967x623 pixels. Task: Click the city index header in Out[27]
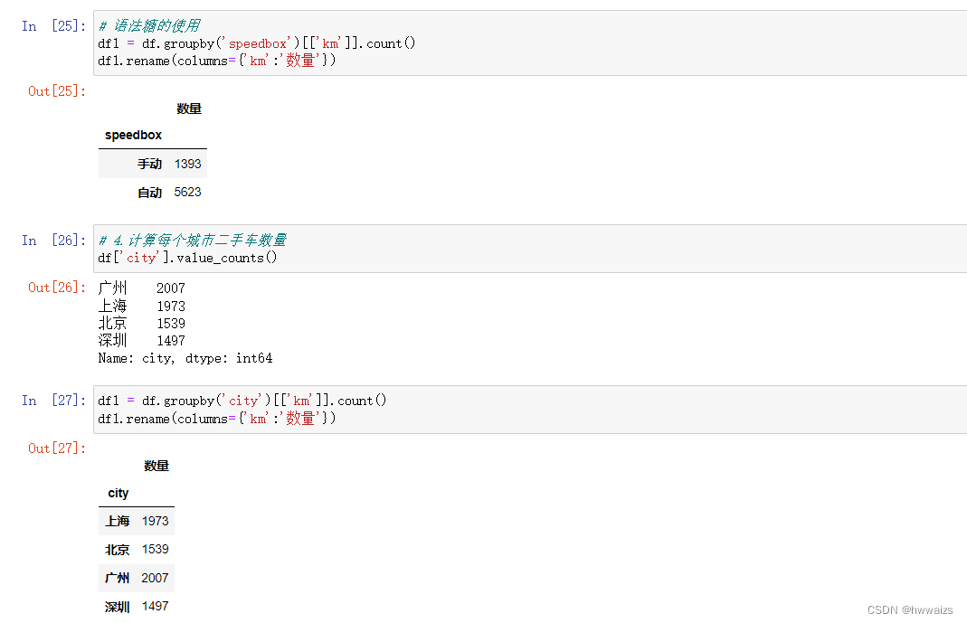[119, 493]
